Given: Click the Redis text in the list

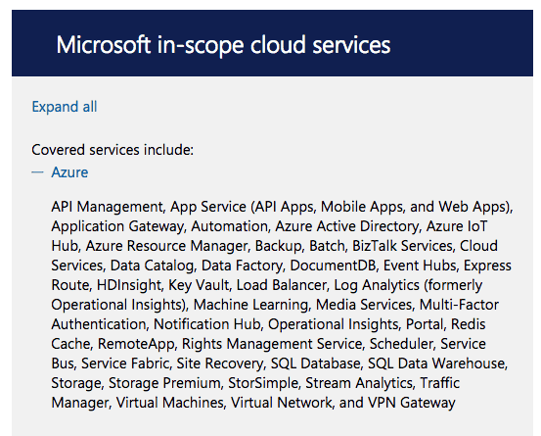Looking at the screenshot, I should pos(469,324).
